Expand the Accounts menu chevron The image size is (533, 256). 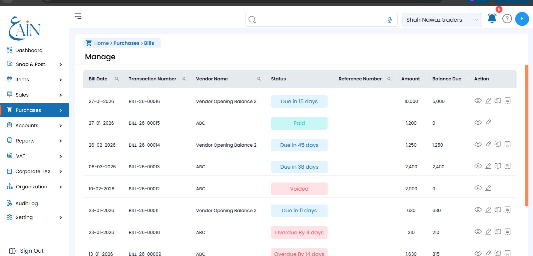pos(61,126)
